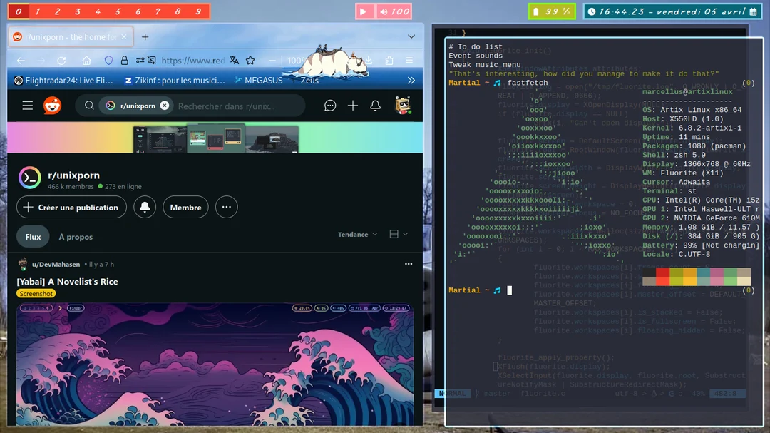The image size is (770, 433).
Task: Mute audio via the volume indicator
Action: [x=385, y=11]
